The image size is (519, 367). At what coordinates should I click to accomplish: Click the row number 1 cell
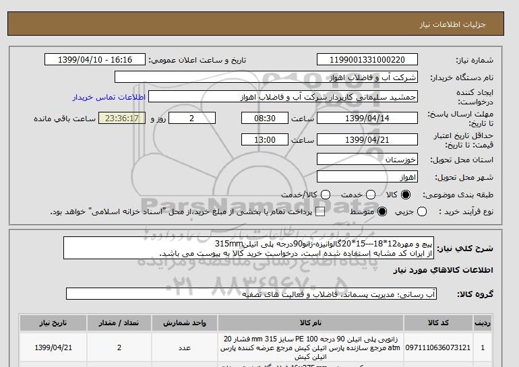(x=483, y=347)
